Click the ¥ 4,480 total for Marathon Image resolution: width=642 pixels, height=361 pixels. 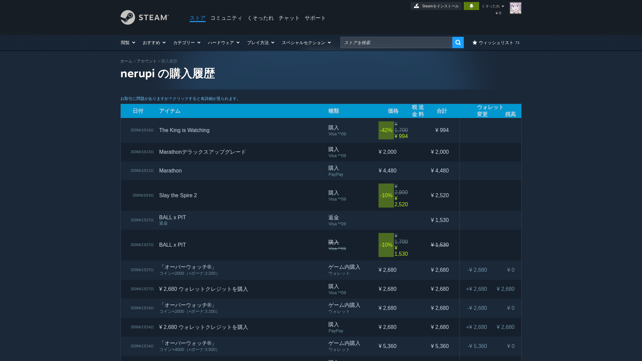pos(440,171)
